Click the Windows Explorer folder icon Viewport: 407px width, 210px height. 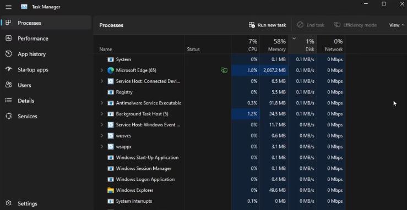(x=111, y=190)
